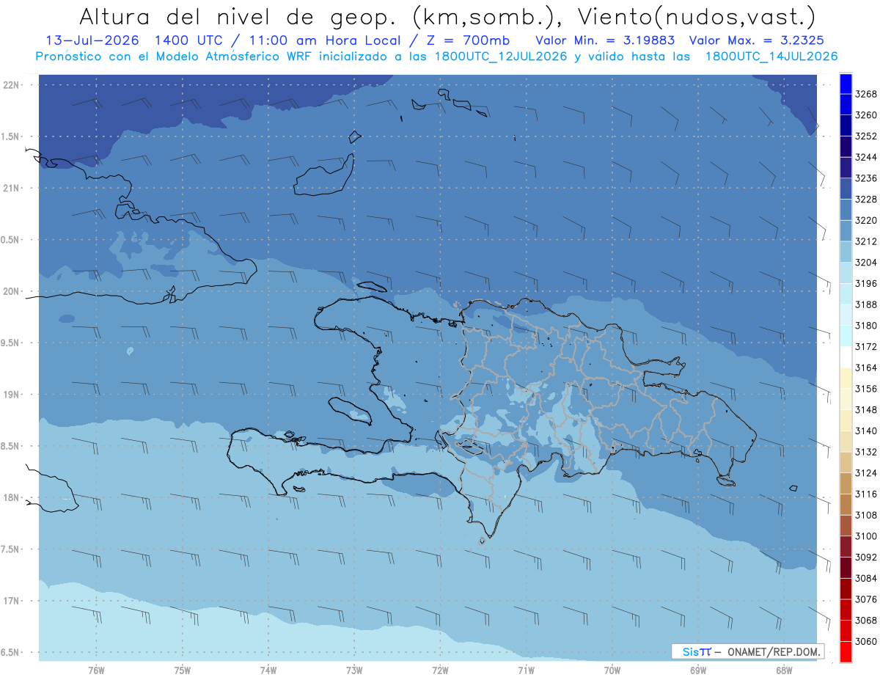Pick the red colorbar swatch between 3060 and 3068
Screen dimensions: 880x680
(x=846, y=631)
